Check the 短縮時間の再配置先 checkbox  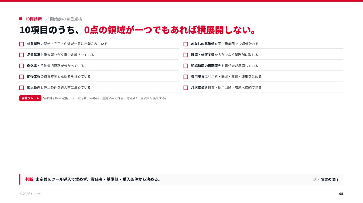coord(186,66)
